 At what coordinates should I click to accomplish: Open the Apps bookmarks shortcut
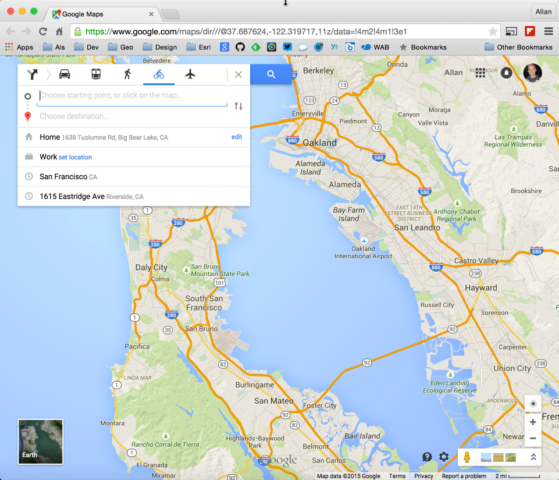[x=19, y=47]
